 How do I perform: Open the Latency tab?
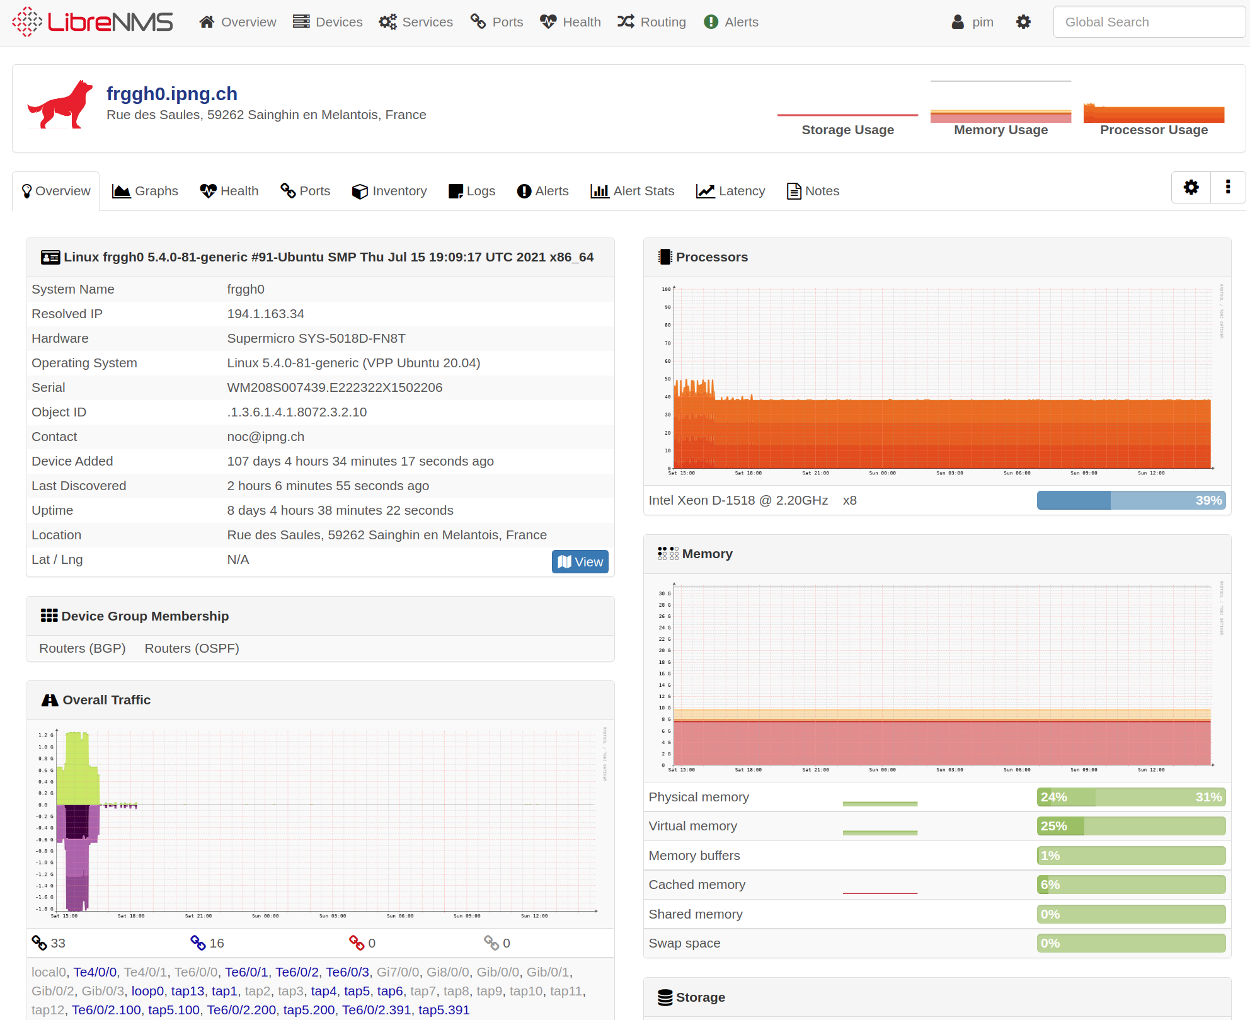click(730, 191)
